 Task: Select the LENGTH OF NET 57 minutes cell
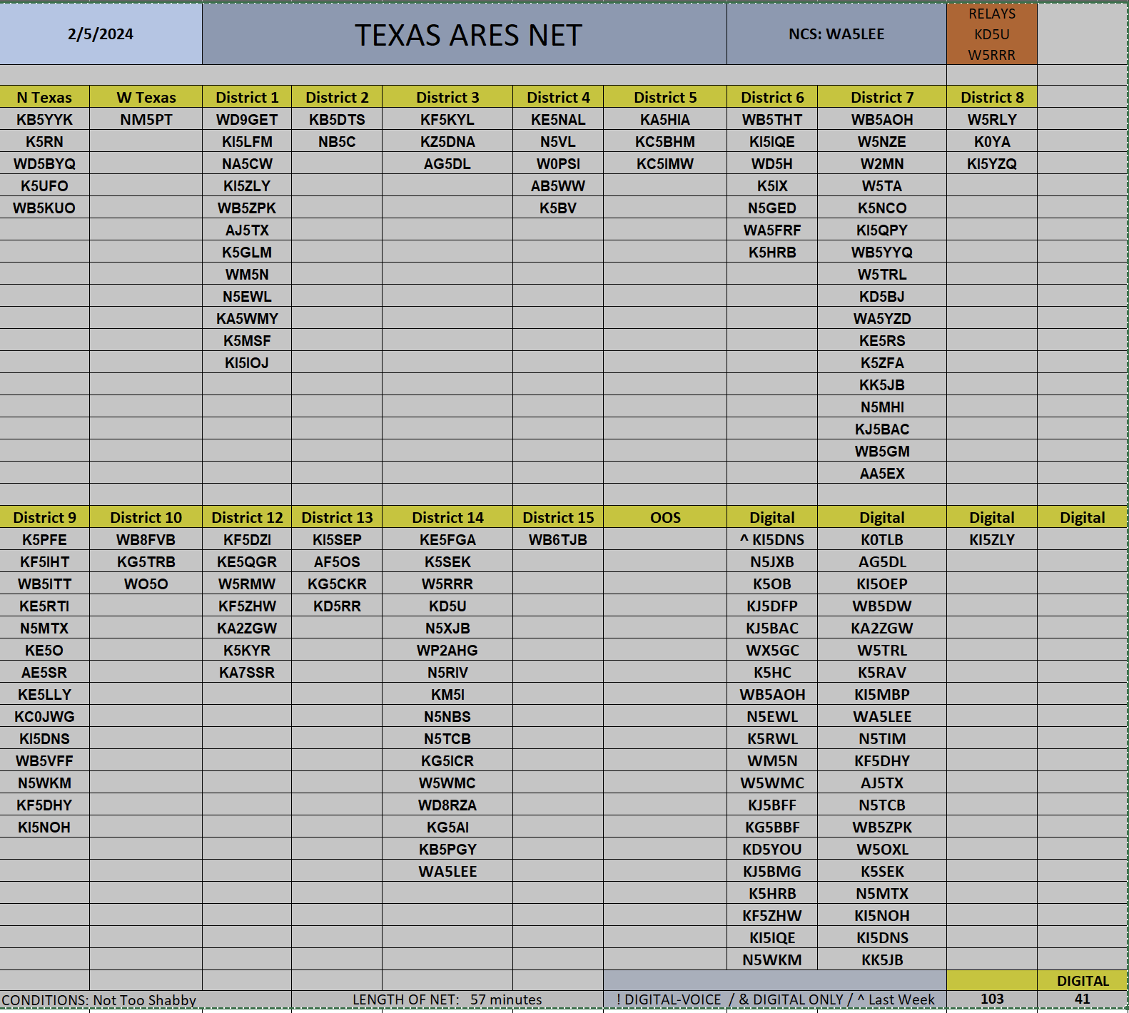[x=447, y=999]
